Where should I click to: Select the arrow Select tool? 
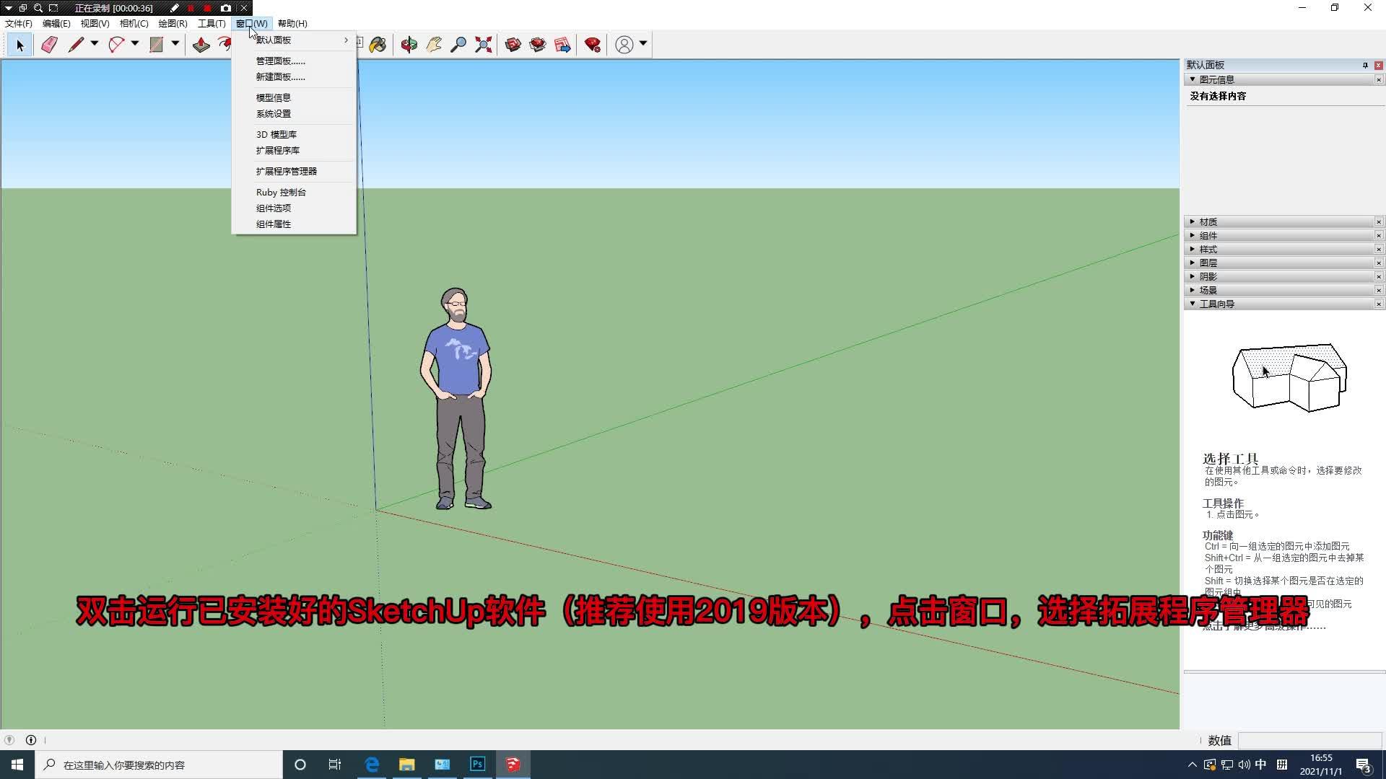pyautogui.click(x=19, y=45)
